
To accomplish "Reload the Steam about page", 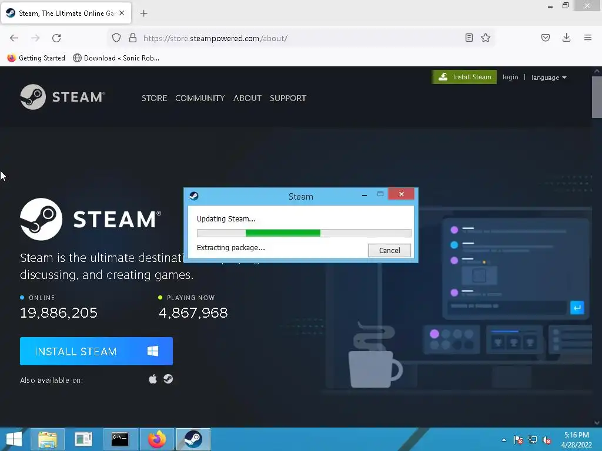I will [x=56, y=38].
